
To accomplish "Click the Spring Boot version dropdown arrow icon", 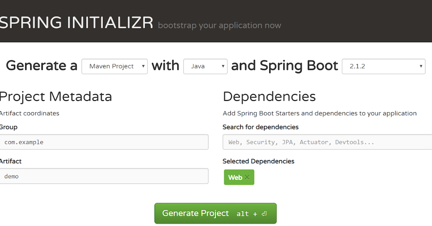I will point(420,66).
